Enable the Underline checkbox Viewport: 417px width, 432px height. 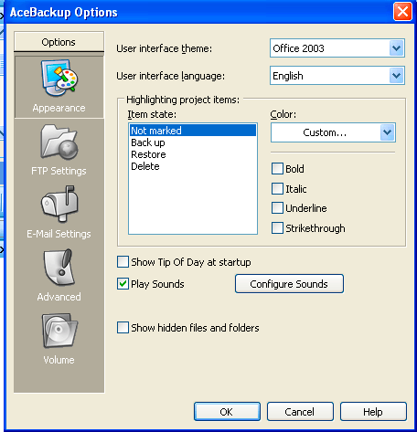(x=277, y=208)
